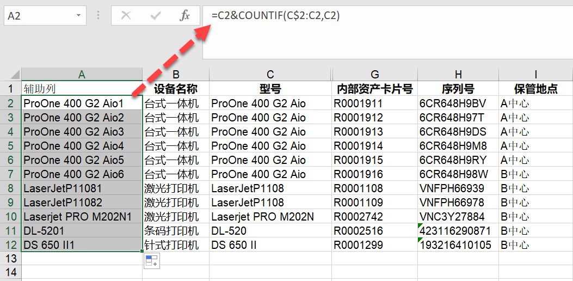This screenshot has height=281, width=573.
Task: Click cell R0001911
Action: tap(375, 103)
